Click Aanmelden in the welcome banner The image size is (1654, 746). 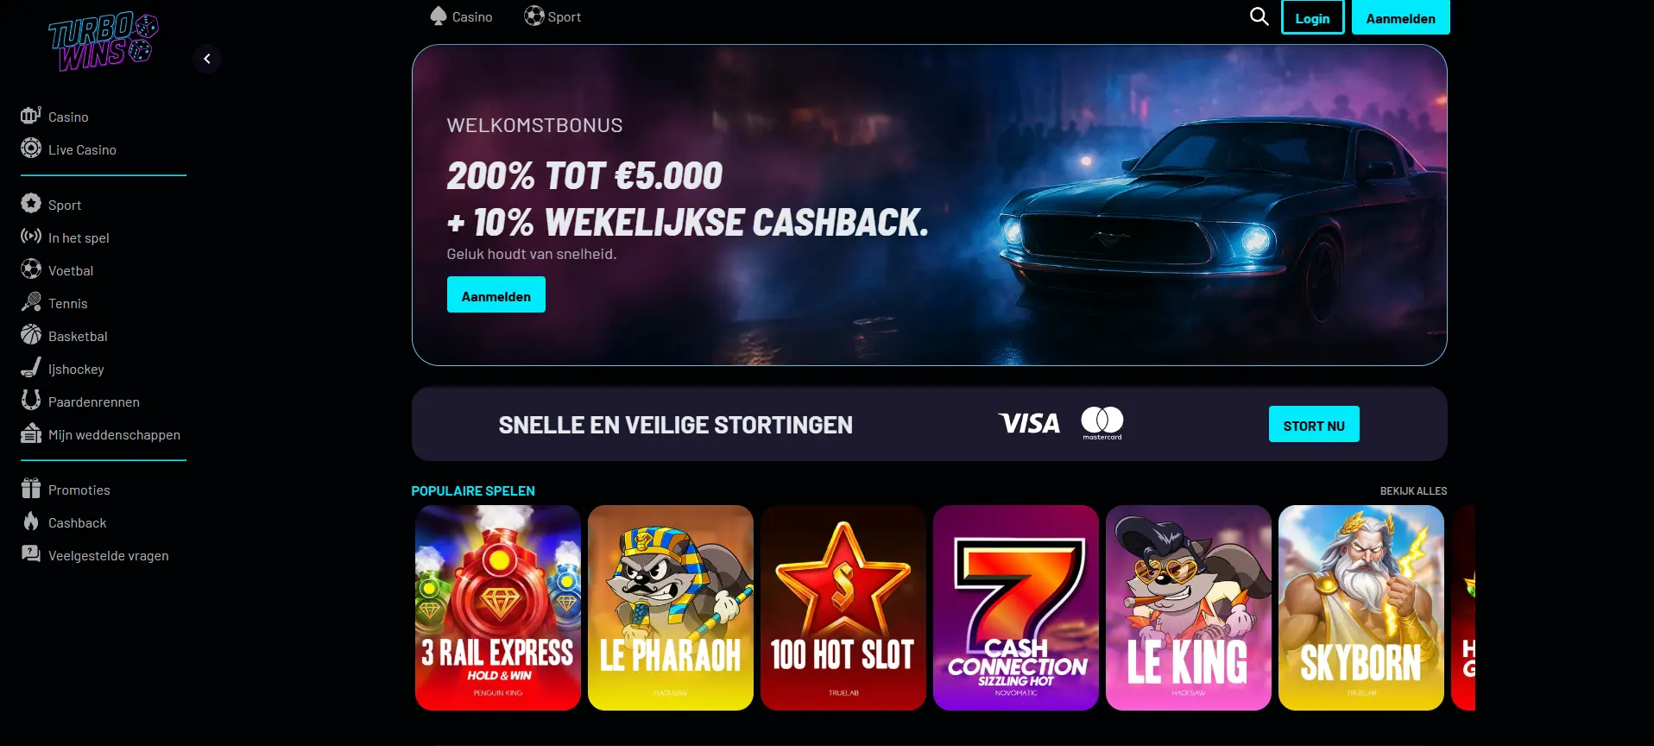pyautogui.click(x=496, y=295)
